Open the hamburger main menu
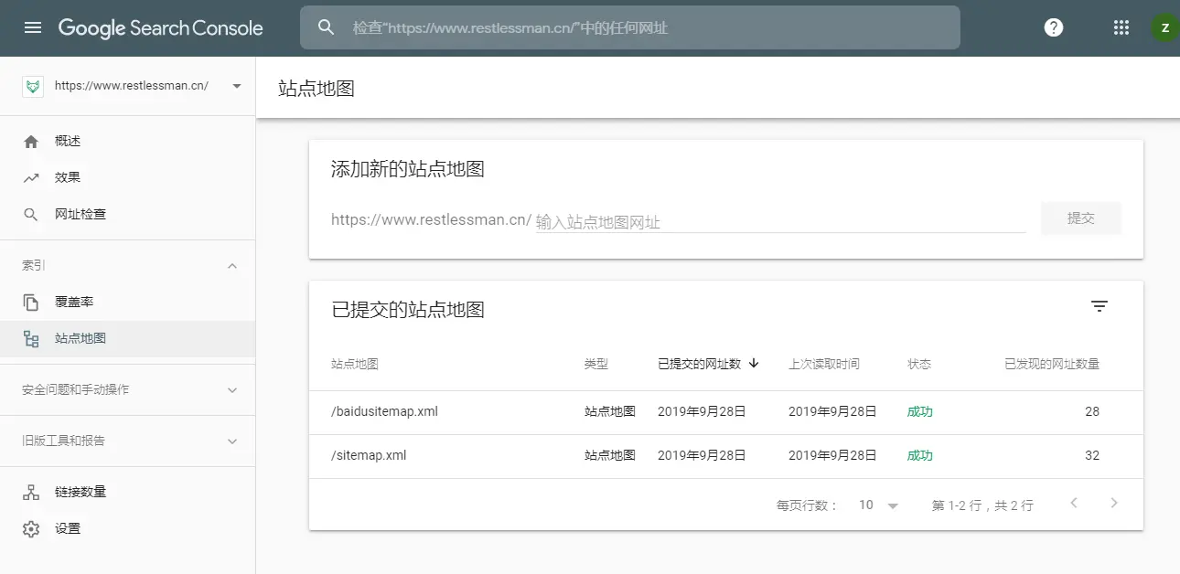The image size is (1180, 574). (33, 27)
